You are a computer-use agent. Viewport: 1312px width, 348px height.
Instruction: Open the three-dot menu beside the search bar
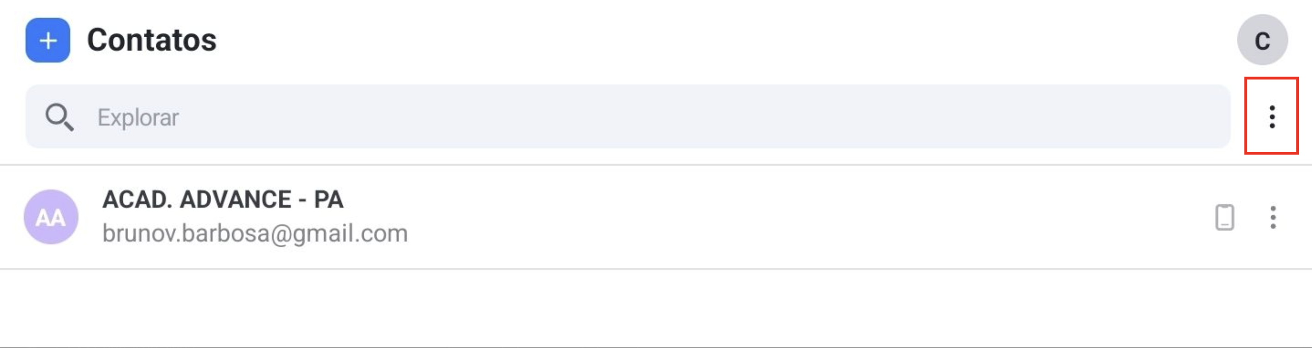1272,116
